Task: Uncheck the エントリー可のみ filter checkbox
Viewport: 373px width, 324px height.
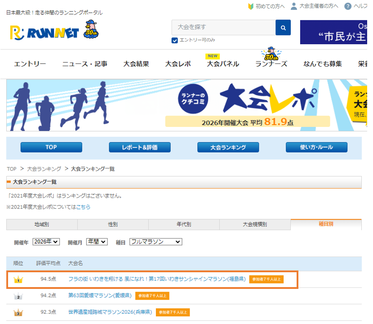Action: (175, 40)
